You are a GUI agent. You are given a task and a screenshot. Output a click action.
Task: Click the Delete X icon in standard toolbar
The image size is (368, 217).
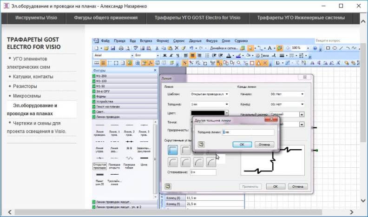click(x=177, y=48)
